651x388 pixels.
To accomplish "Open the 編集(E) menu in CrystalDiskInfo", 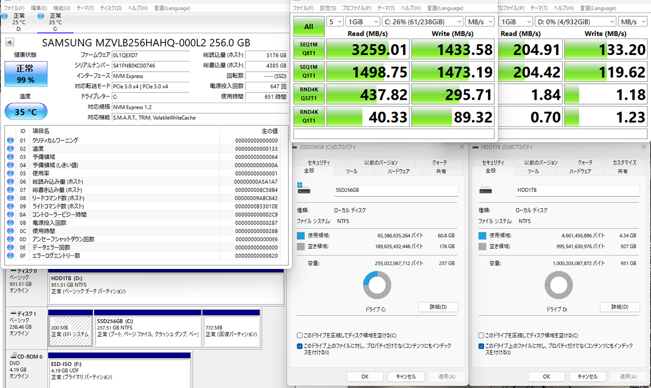I will pyautogui.click(x=39, y=8).
